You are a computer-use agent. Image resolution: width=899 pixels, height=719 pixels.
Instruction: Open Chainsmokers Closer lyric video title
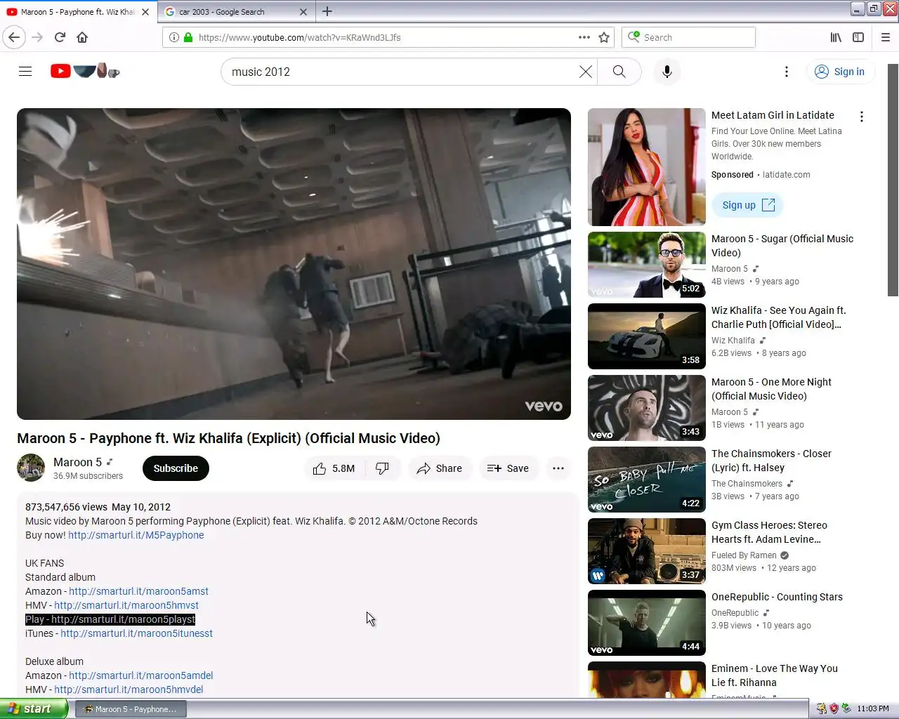771,461
